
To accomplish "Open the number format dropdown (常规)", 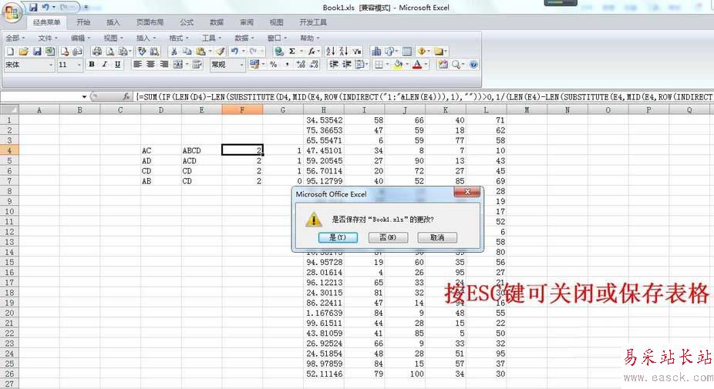I will click(241, 65).
